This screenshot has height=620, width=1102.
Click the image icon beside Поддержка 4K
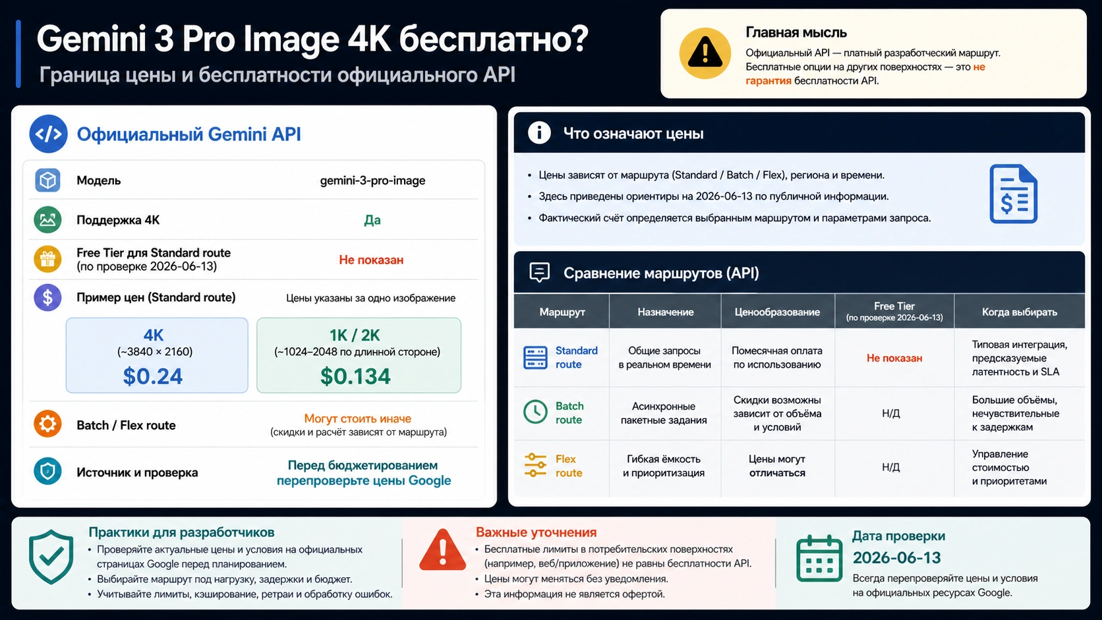(47, 219)
